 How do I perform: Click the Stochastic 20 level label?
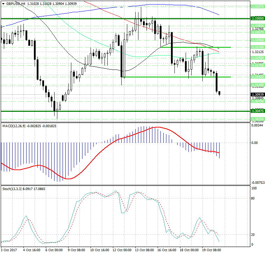(x=253, y=234)
